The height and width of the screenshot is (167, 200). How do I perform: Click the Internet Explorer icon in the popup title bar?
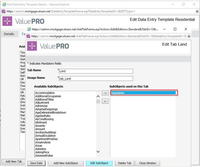point(29,29)
